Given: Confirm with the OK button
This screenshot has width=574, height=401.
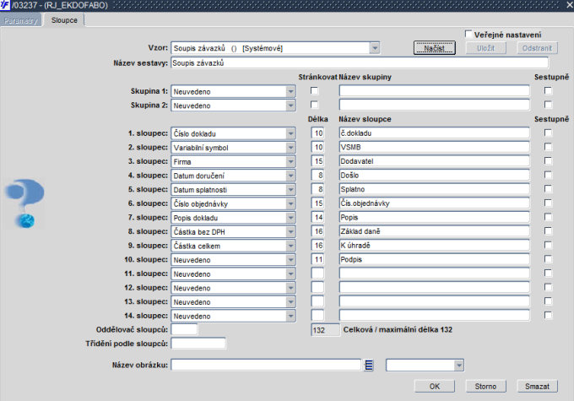Looking at the screenshot, I should point(435,387).
